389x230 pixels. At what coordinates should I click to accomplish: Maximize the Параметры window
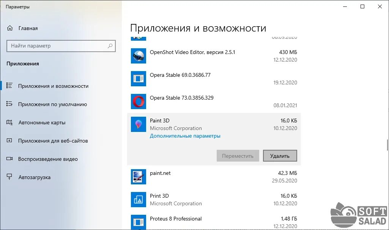point(362,7)
